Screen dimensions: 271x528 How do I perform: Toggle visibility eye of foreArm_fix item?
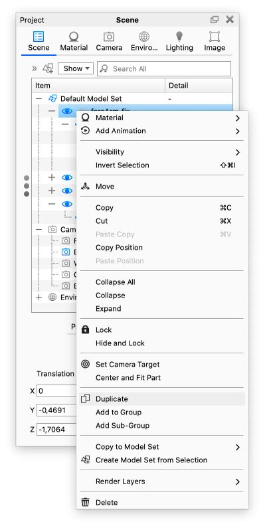66,111
